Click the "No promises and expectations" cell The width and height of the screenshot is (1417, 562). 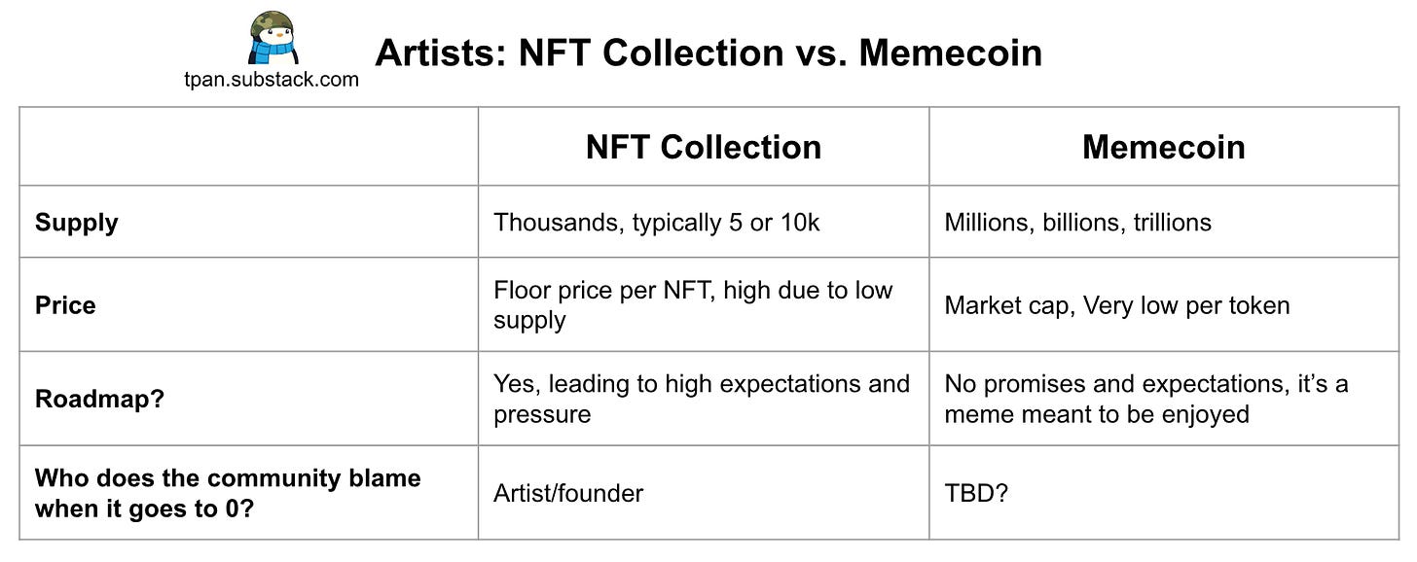click(x=1145, y=399)
